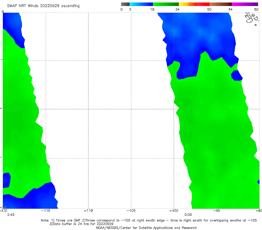Click the color bar label "18"
Viewport: 262px width, 230px height.
152,10
